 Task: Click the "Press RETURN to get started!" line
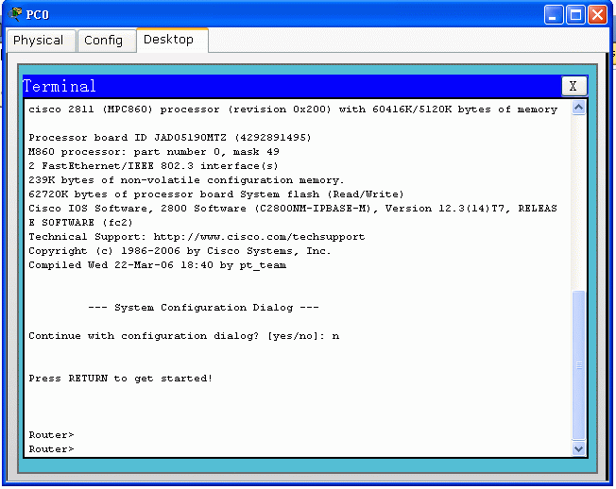pyautogui.click(x=120, y=379)
